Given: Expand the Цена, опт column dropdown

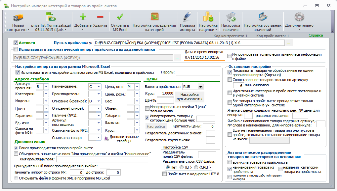Looking at the screenshot, I should coord(137,87).
